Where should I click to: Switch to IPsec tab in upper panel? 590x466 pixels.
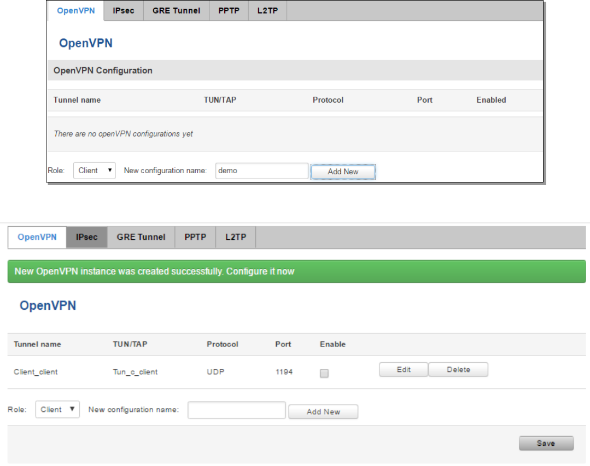coord(124,10)
